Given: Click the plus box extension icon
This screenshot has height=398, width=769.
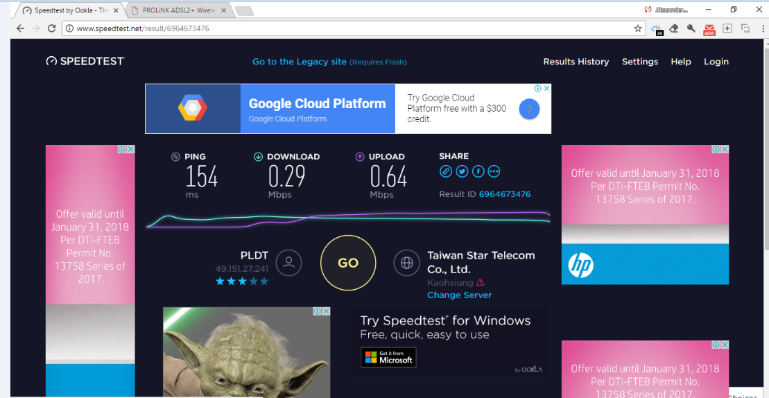Looking at the screenshot, I should click(727, 28).
